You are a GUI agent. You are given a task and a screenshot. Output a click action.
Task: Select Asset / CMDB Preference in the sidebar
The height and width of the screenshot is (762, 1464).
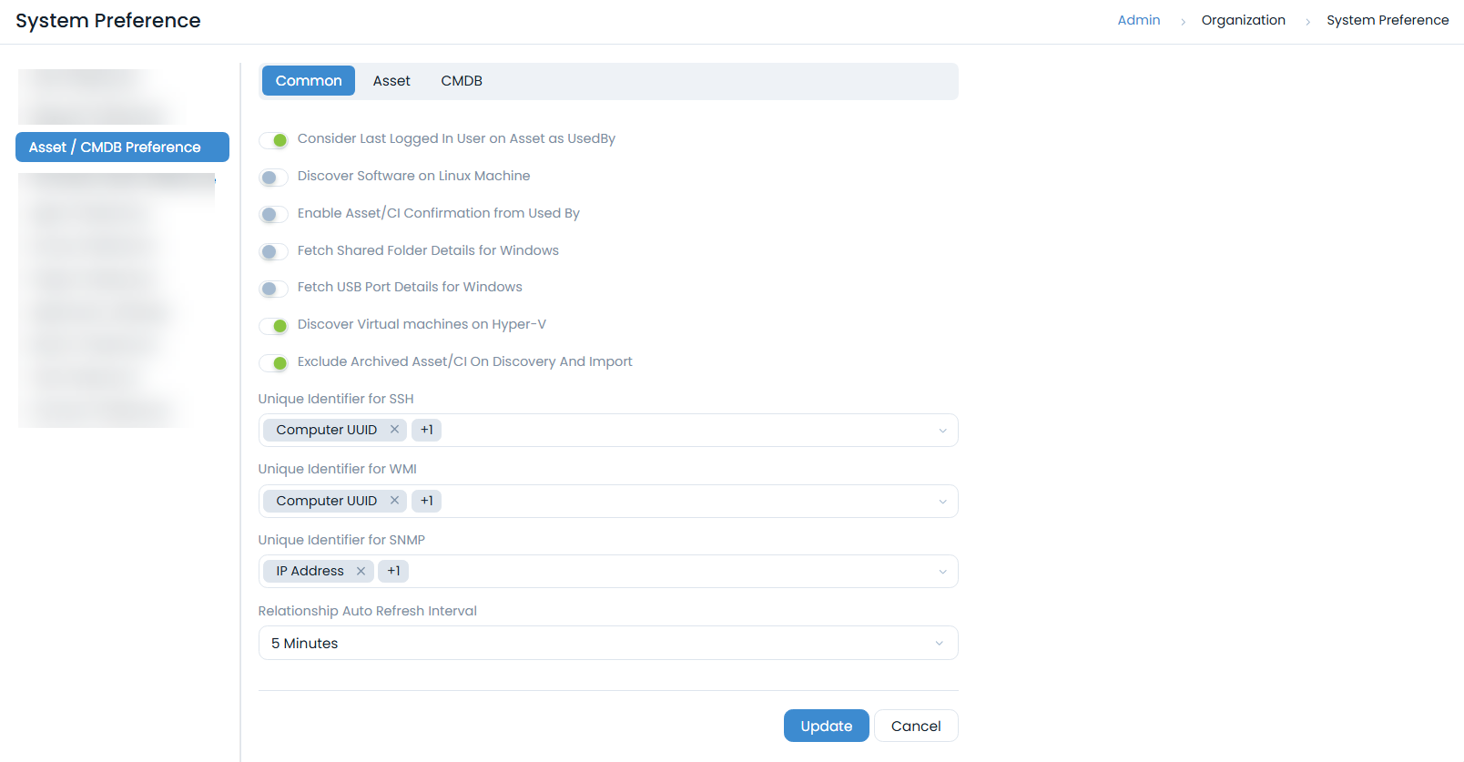(122, 147)
